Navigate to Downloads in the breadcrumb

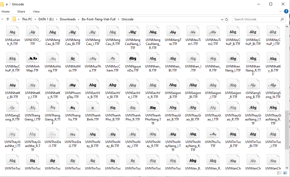pyautogui.click(x=68, y=19)
